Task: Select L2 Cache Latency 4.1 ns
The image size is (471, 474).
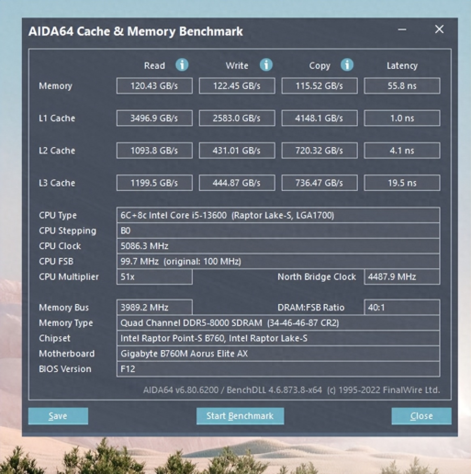Action: click(402, 150)
